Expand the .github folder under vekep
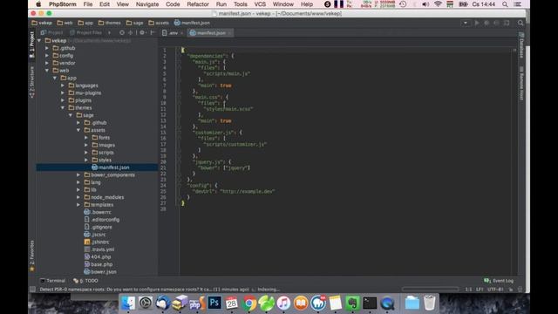Viewport: 558px width, 314px height. pos(47,48)
